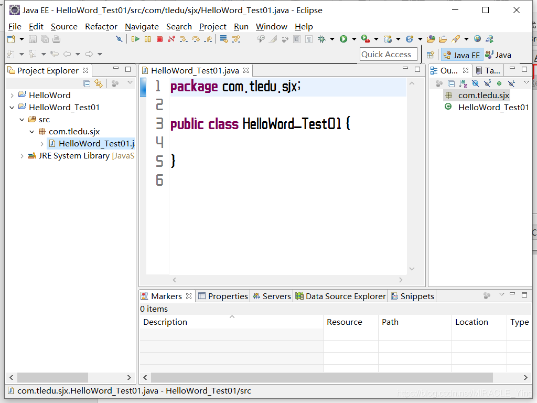Open Project Explorer view menu triangle
Viewport: 537px width, 403px height.
tap(130, 82)
